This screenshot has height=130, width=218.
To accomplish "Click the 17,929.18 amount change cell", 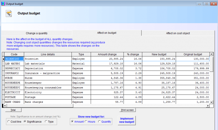I will pos(107,64).
